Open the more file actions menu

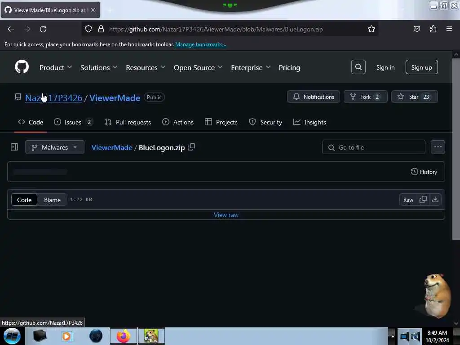[x=438, y=147]
